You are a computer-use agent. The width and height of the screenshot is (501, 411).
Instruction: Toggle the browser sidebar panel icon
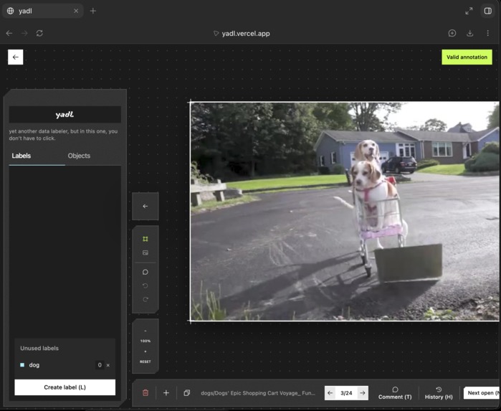[x=488, y=11]
